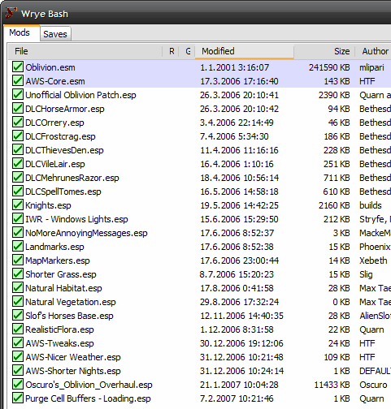Image resolution: width=391 pixels, height=409 pixels.
Task: Select DLCMehrunesRazor.esp file name
Action: tap(72, 178)
